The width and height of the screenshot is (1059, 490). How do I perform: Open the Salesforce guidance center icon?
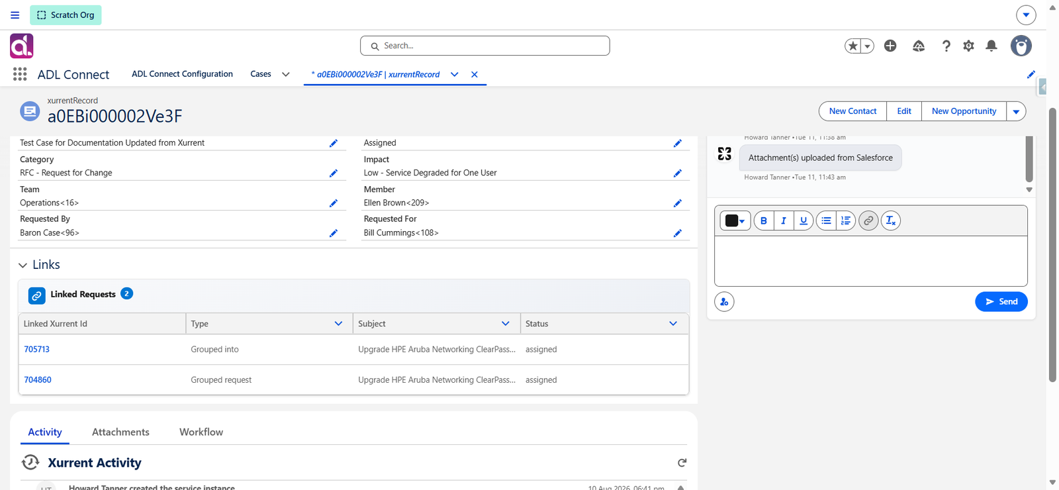(919, 46)
